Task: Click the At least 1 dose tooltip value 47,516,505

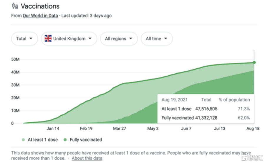Action: 206,109
